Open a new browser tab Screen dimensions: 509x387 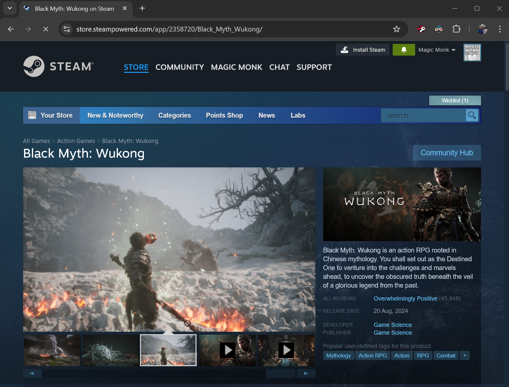tap(142, 8)
